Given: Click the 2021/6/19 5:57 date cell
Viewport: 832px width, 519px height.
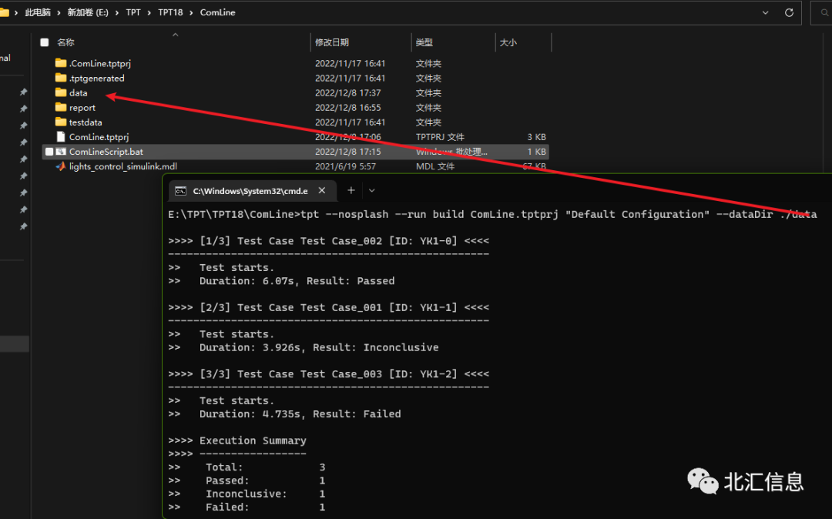Looking at the screenshot, I should coord(345,166).
